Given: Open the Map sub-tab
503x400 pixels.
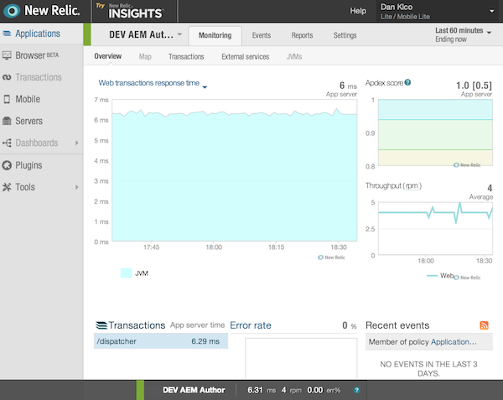Looking at the screenshot, I should pos(145,57).
